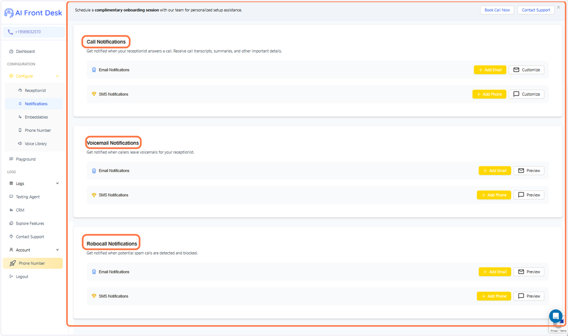Collapse the Configure section chevron
Image resolution: width=568 pixels, height=336 pixels.
58,76
